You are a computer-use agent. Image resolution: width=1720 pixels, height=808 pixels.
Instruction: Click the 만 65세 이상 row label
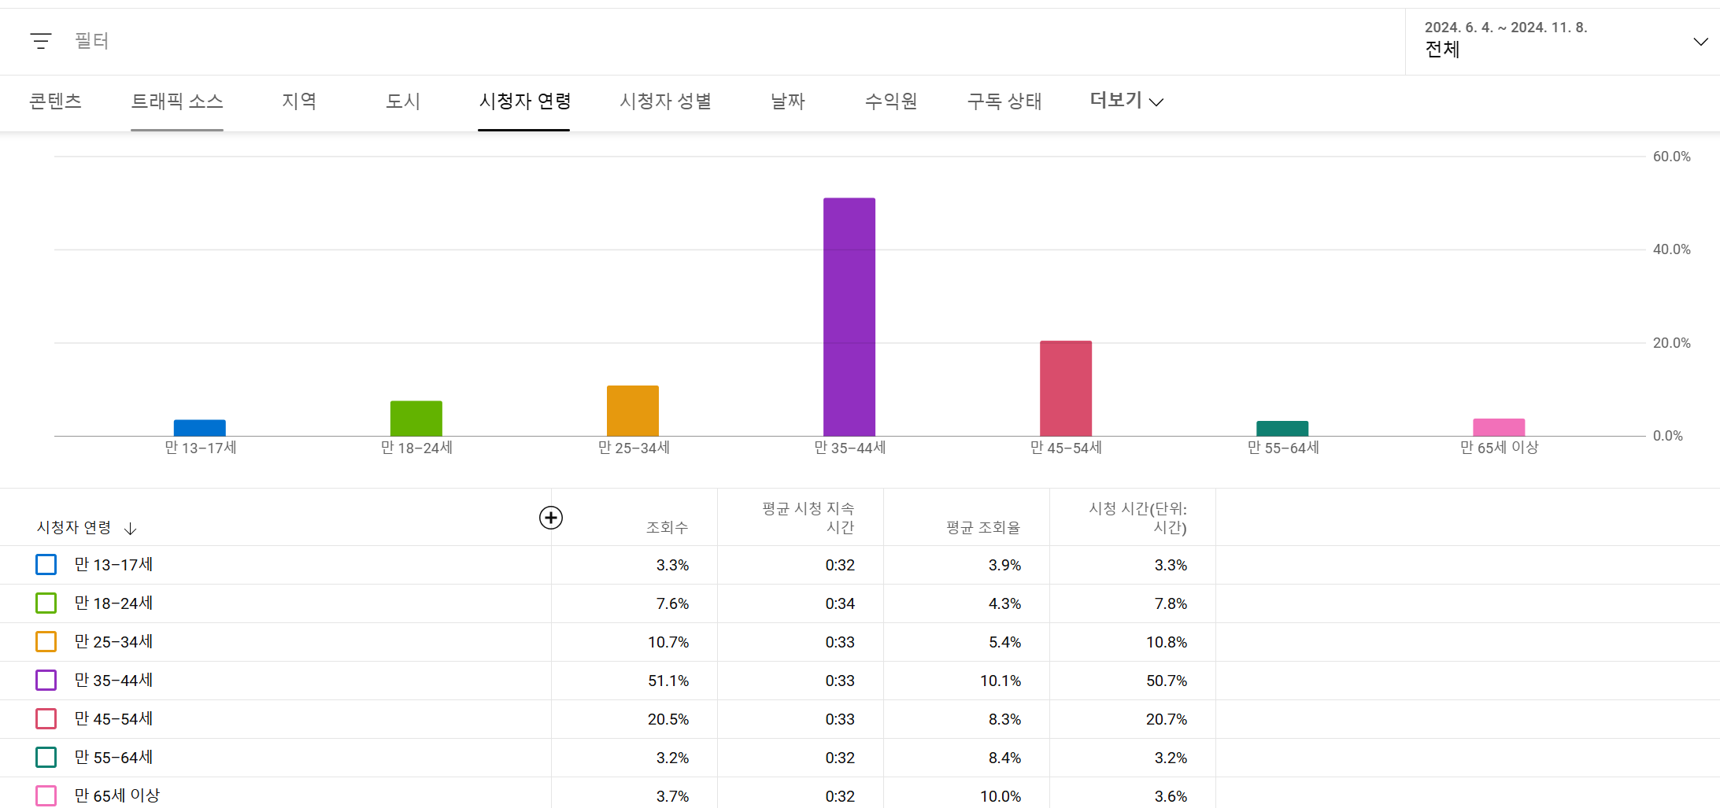(117, 795)
